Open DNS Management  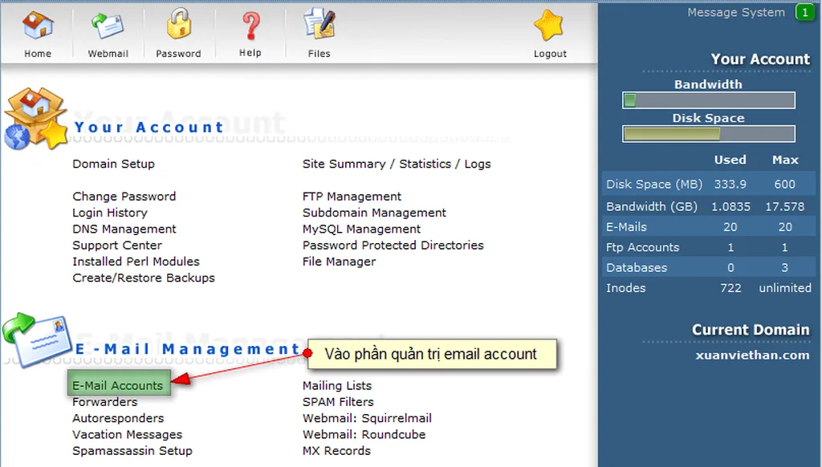pos(124,229)
